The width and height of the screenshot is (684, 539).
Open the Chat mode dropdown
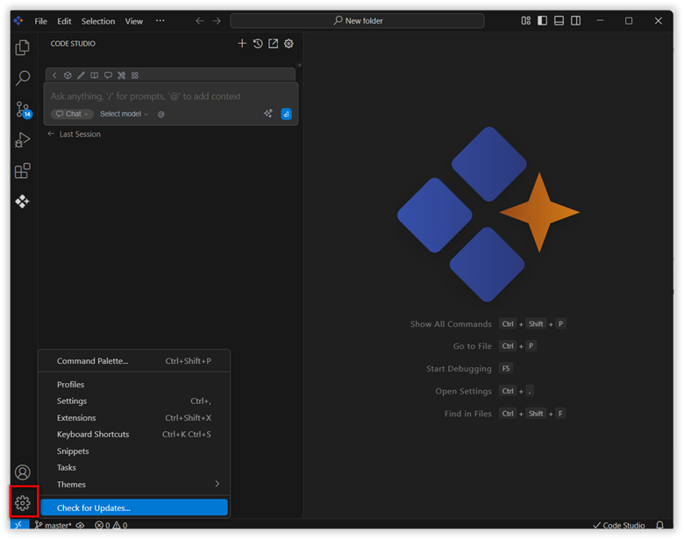pyautogui.click(x=72, y=114)
